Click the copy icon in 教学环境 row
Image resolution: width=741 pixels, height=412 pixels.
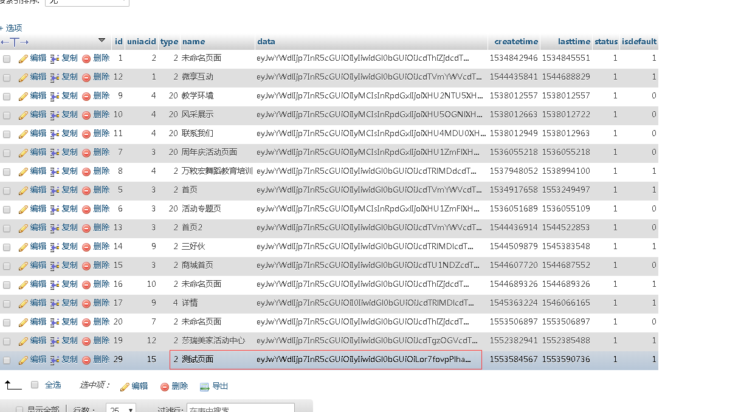55,96
